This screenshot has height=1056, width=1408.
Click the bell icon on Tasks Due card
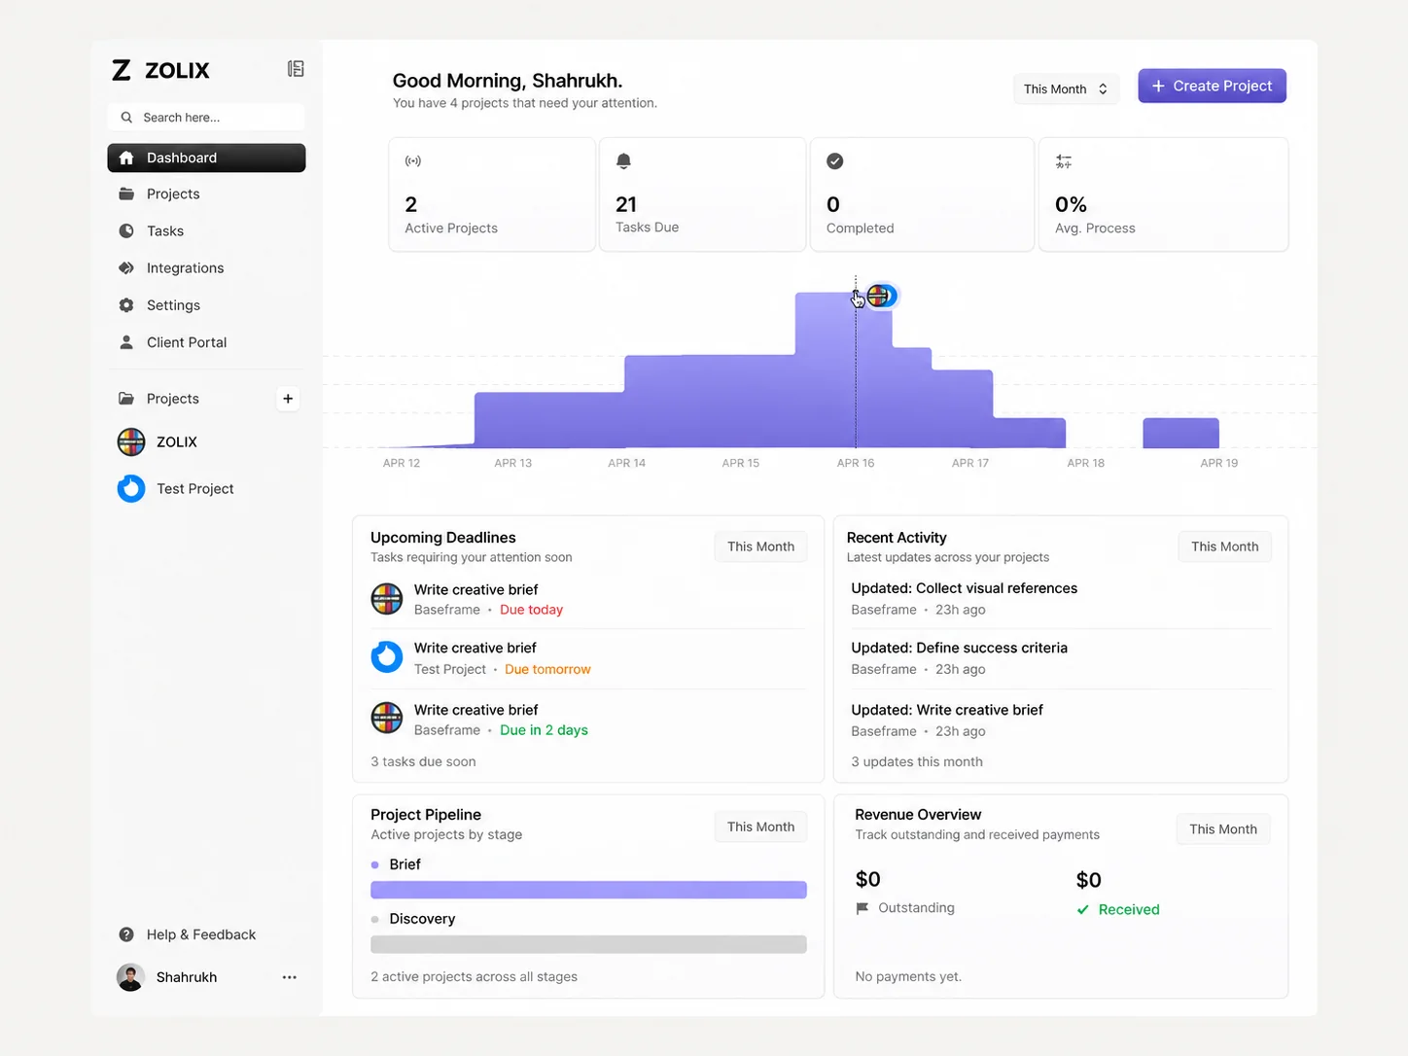(623, 161)
